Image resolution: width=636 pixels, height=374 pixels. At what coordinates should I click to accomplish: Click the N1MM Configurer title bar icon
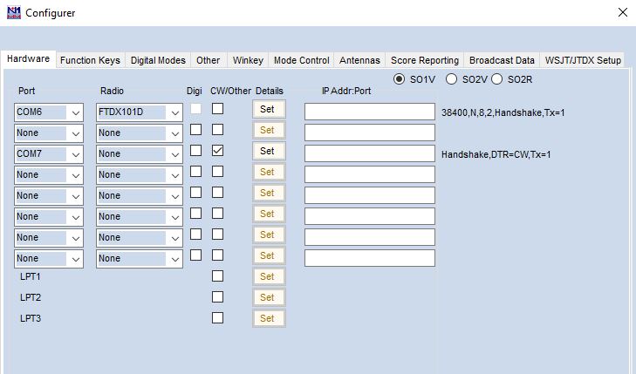13,13
